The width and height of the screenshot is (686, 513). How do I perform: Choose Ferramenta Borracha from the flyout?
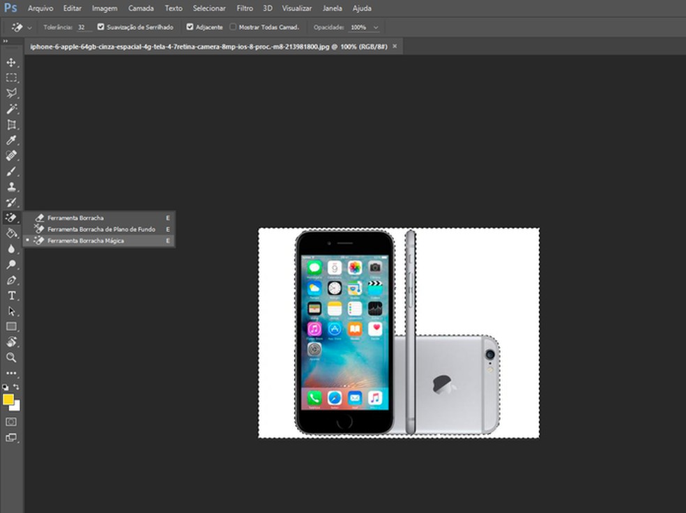[x=75, y=218]
